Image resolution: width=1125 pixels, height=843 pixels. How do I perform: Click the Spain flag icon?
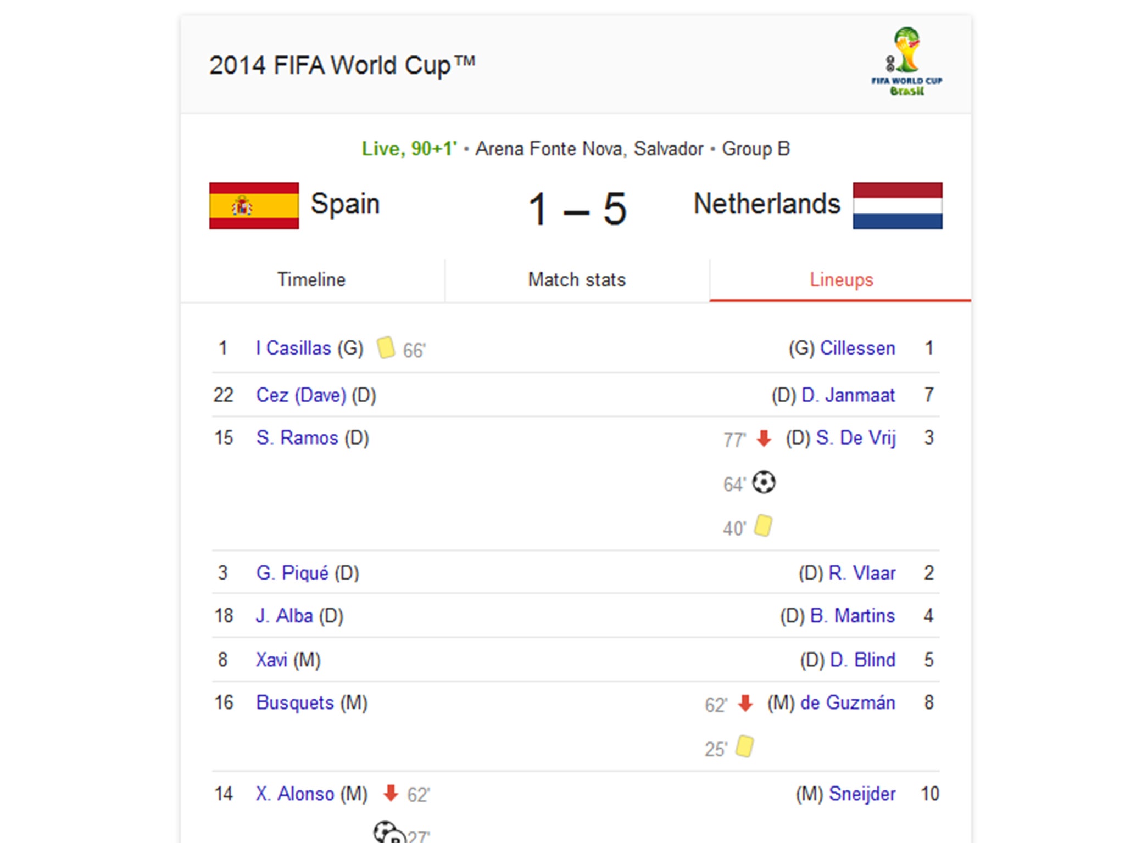coord(254,206)
